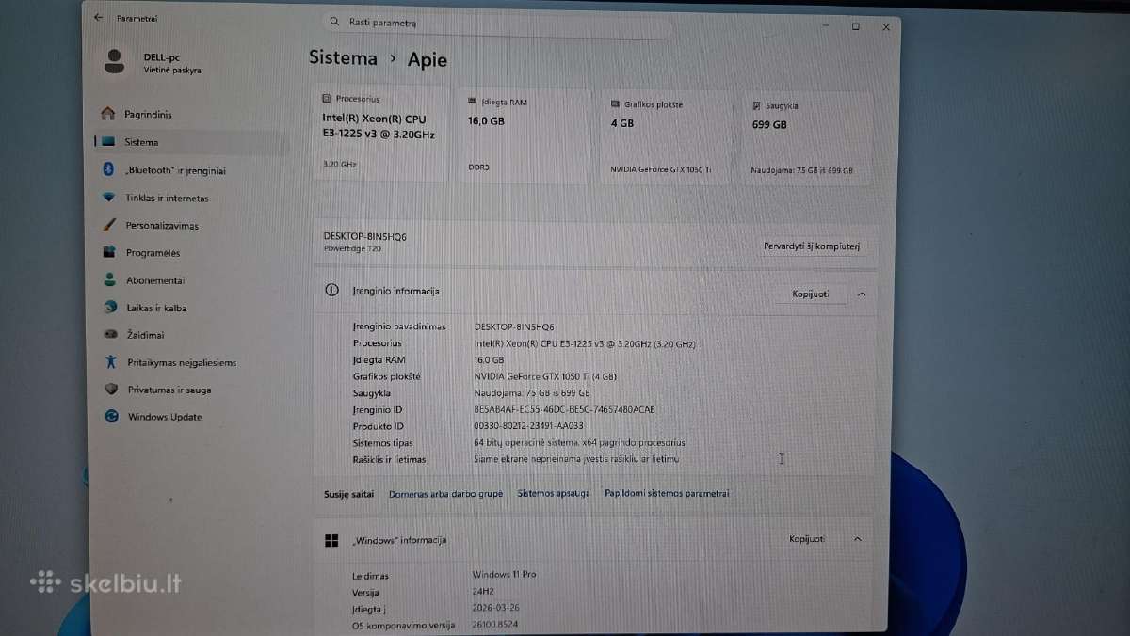
Task: Click the search magnifier icon
Action: tap(335, 22)
